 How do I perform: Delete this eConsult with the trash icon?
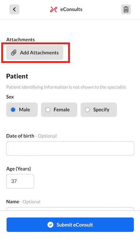coord(126,9)
